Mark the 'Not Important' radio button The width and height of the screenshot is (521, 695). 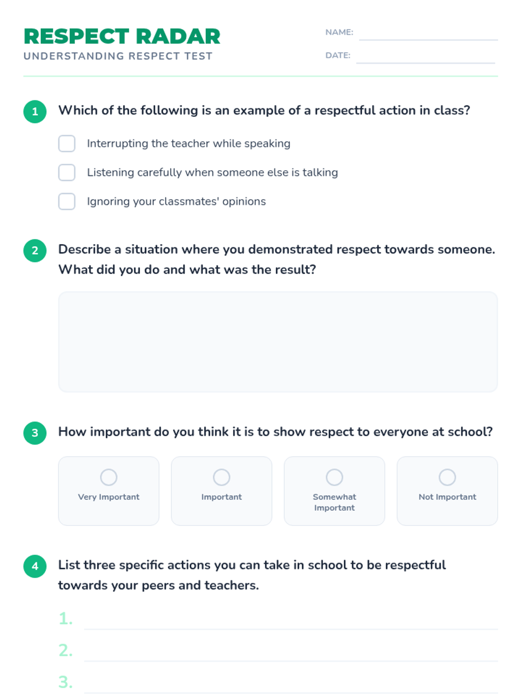point(447,477)
